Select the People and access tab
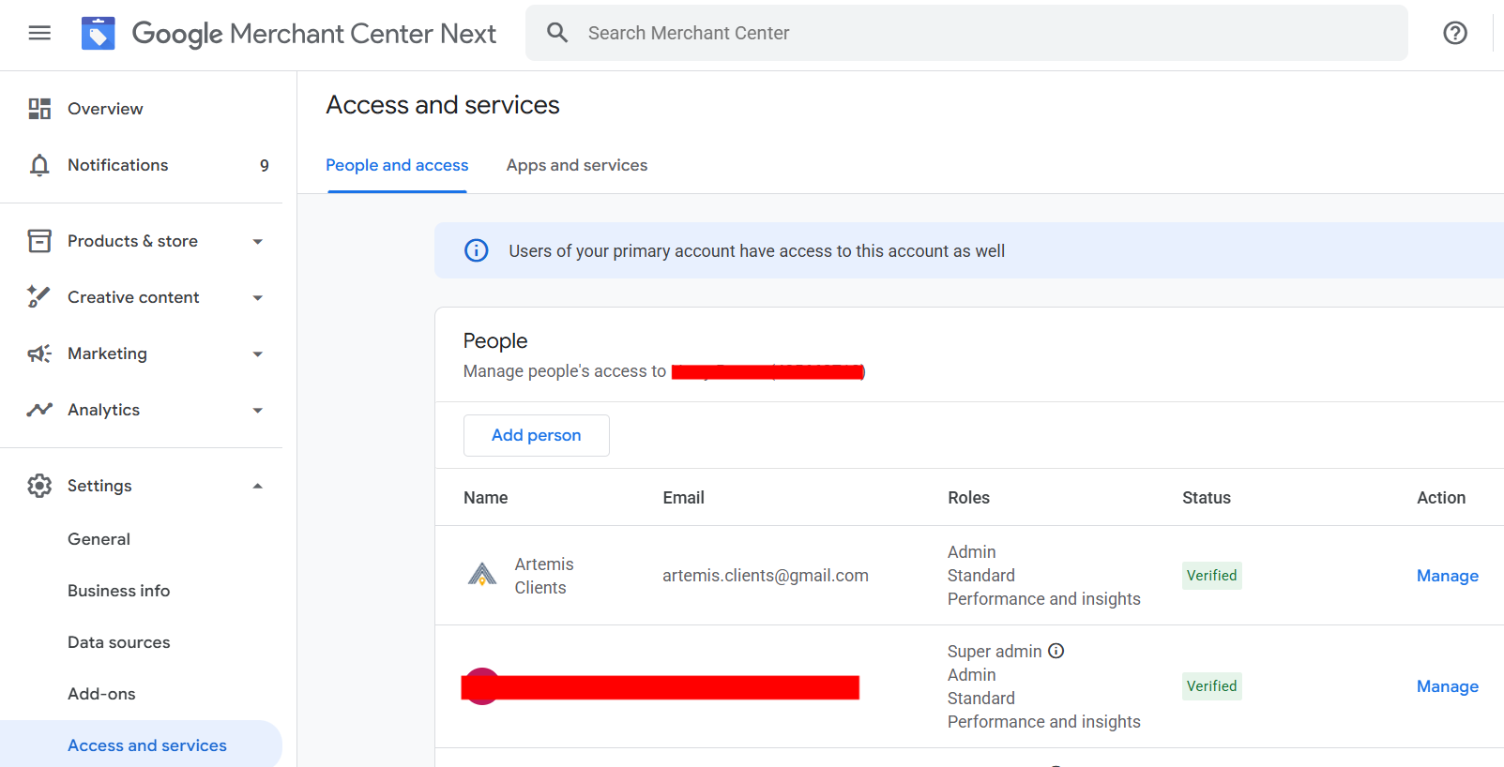Screen dimensions: 1504x767 click(397, 165)
